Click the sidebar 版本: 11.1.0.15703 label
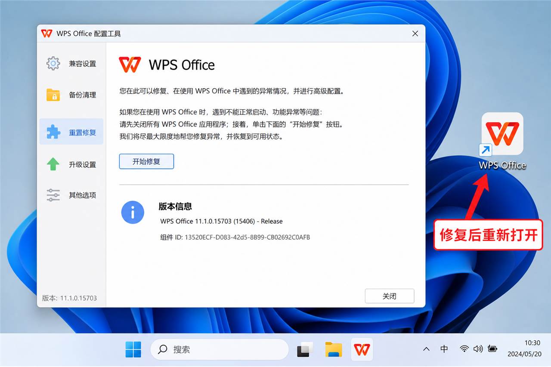The width and height of the screenshot is (551, 367). [x=69, y=298]
